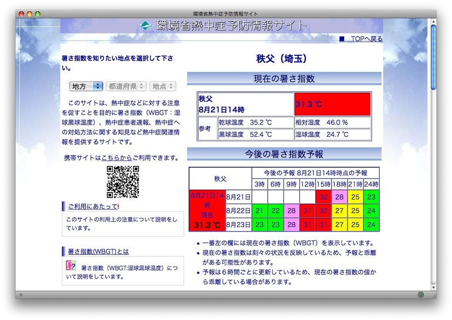Click the scrollbar down arrow

pyautogui.click(x=433, y=287)
